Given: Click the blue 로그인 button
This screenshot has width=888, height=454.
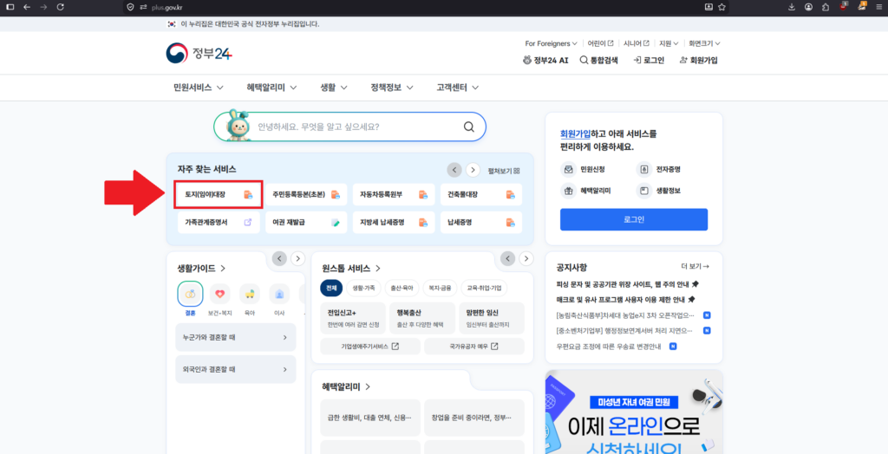Looking at the screenshot, I should (634, 219).
